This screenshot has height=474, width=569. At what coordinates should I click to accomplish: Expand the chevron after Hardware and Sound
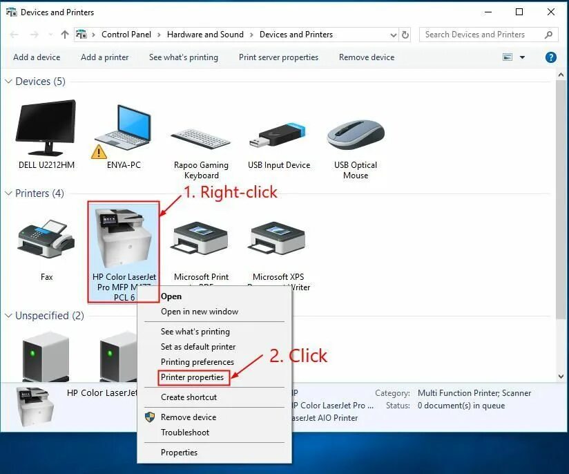coord(251,35)
